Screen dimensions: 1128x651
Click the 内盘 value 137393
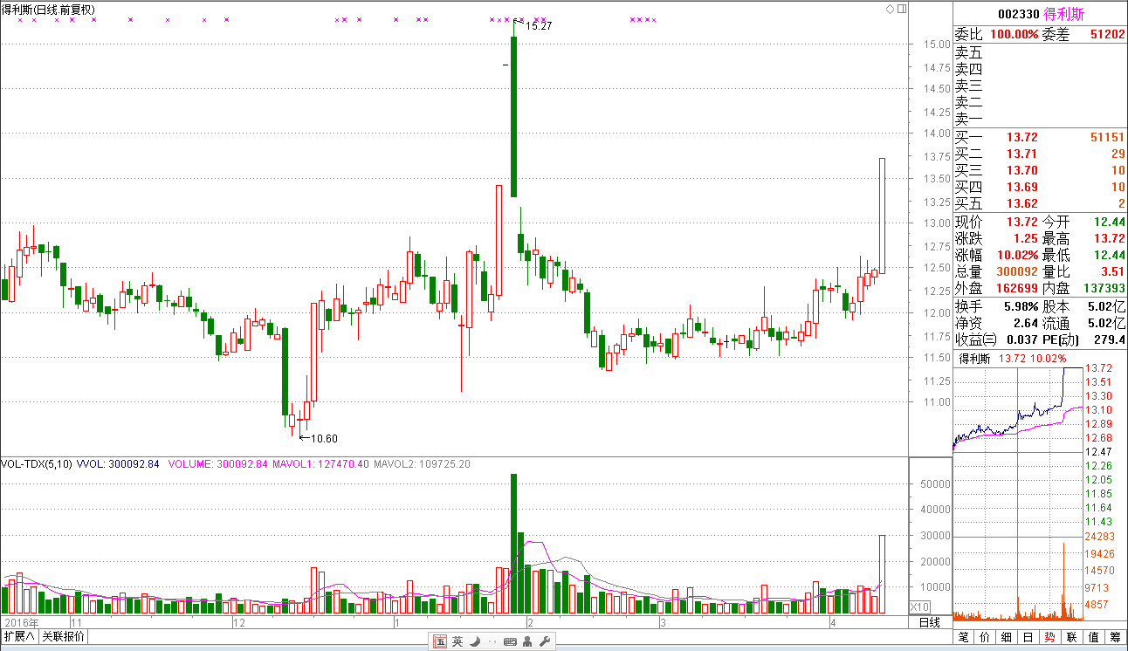click(x=1104, y=288)
